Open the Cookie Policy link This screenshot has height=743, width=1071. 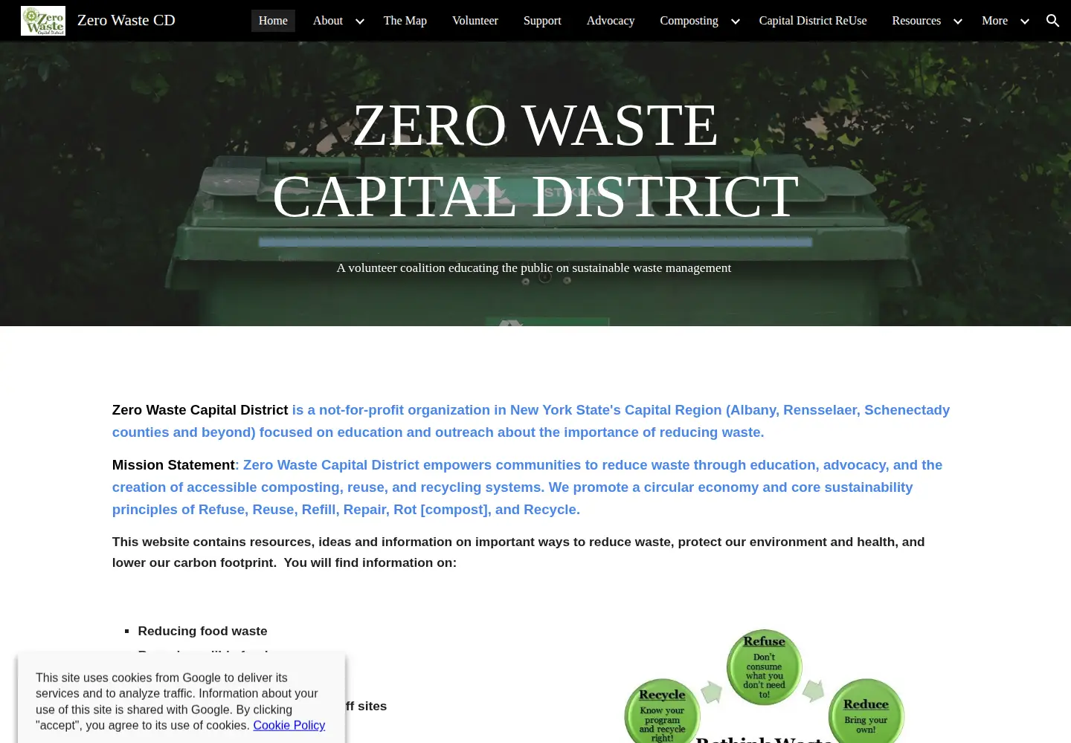(x=289, y=725)
